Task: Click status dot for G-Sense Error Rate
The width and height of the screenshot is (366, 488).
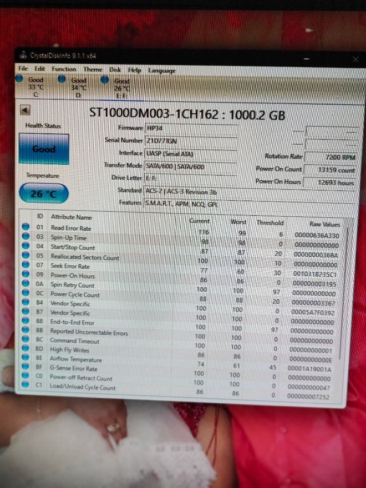Action: 26,366
